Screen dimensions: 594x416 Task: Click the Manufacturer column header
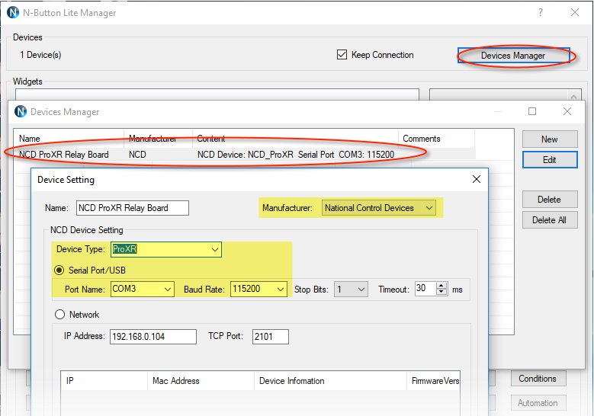coord(159,139)
